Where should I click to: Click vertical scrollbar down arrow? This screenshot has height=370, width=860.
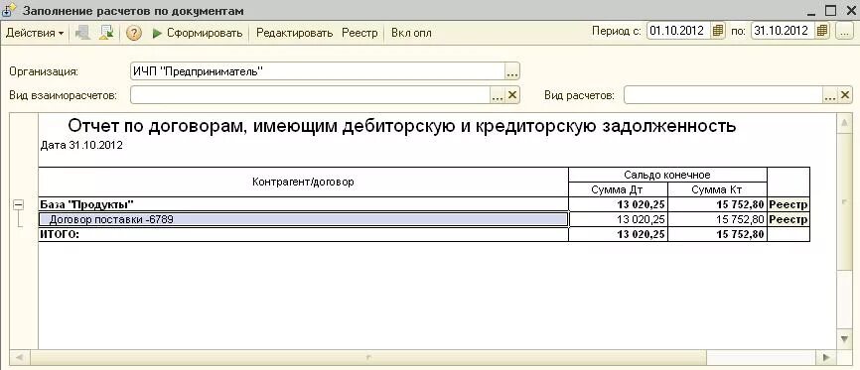point(844,339)
